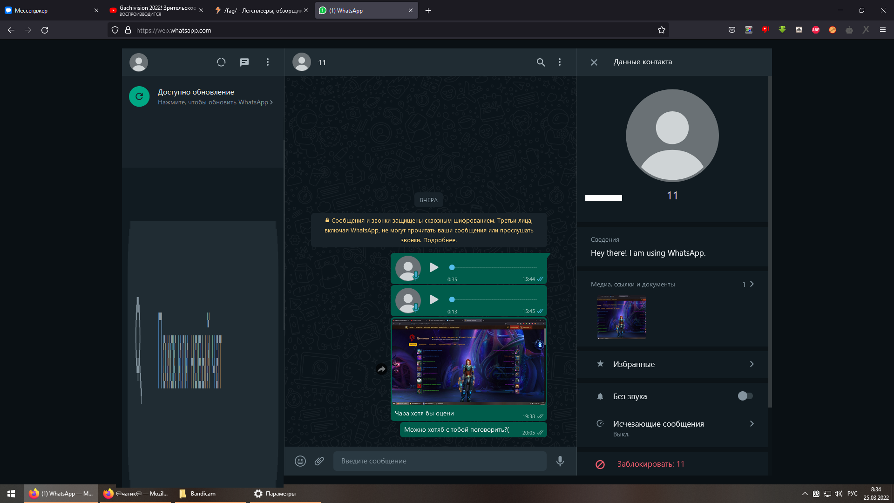
Task: Click site lock security icon
Action: [x=128, y=30]
